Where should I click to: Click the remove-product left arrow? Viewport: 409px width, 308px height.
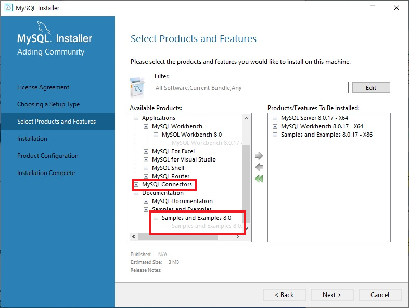pos(259,167)
